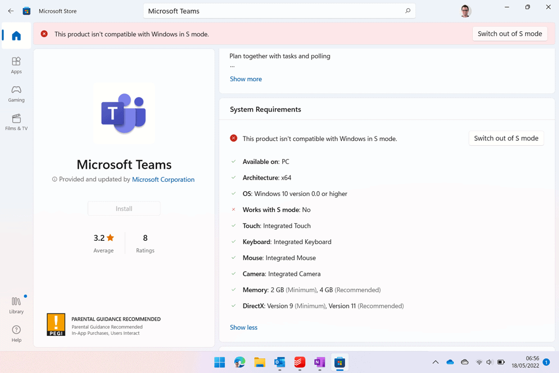Open the Library page
This screenshot has width=559, height=373.
click(x=16, y=305)
